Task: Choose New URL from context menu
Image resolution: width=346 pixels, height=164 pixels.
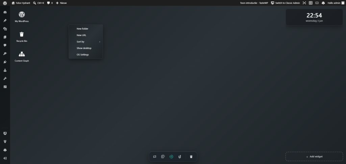Action: click(x=86, y=35)
